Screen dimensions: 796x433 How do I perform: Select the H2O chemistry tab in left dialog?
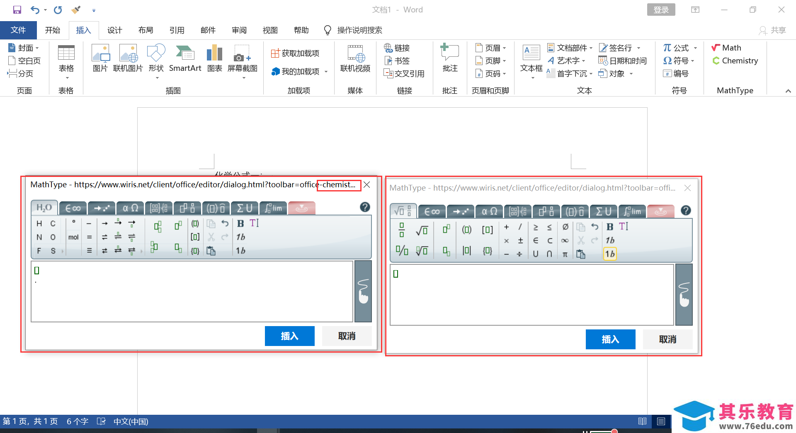[44, 208]
